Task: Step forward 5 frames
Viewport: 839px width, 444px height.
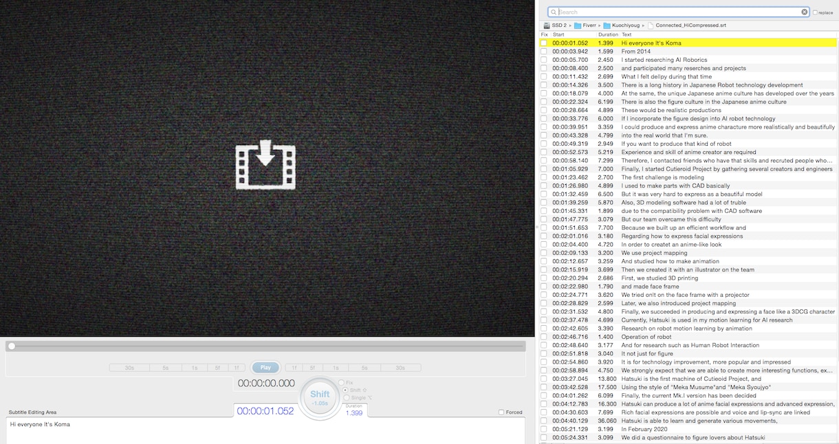Action: click(x=313, y=368)
